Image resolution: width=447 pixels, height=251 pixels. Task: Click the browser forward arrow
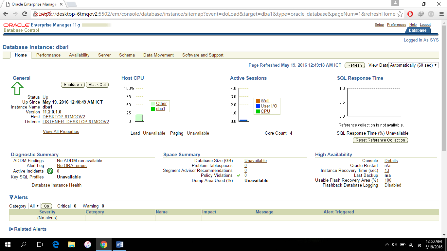coord(15,14)
